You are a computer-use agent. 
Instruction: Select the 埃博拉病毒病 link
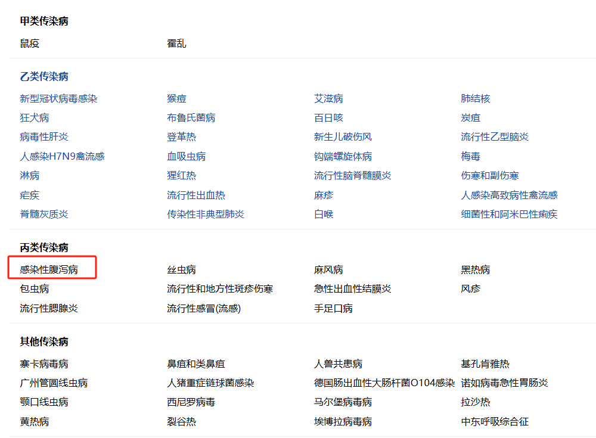point(343,422)
